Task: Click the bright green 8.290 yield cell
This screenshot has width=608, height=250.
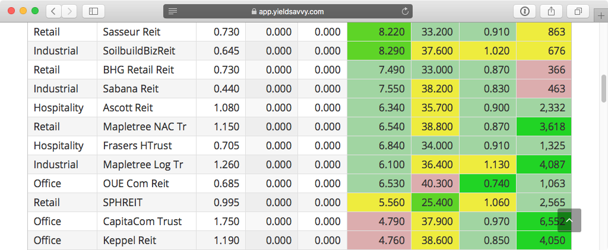Action: tap(378, 51)
